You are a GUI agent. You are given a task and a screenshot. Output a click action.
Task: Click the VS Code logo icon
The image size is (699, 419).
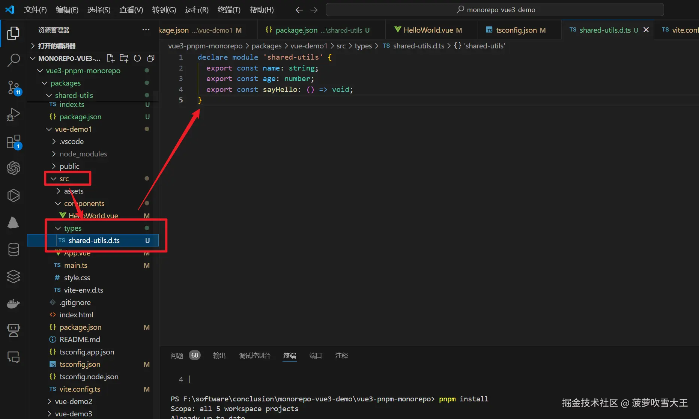pyautogui.click(x=10, y=10)
